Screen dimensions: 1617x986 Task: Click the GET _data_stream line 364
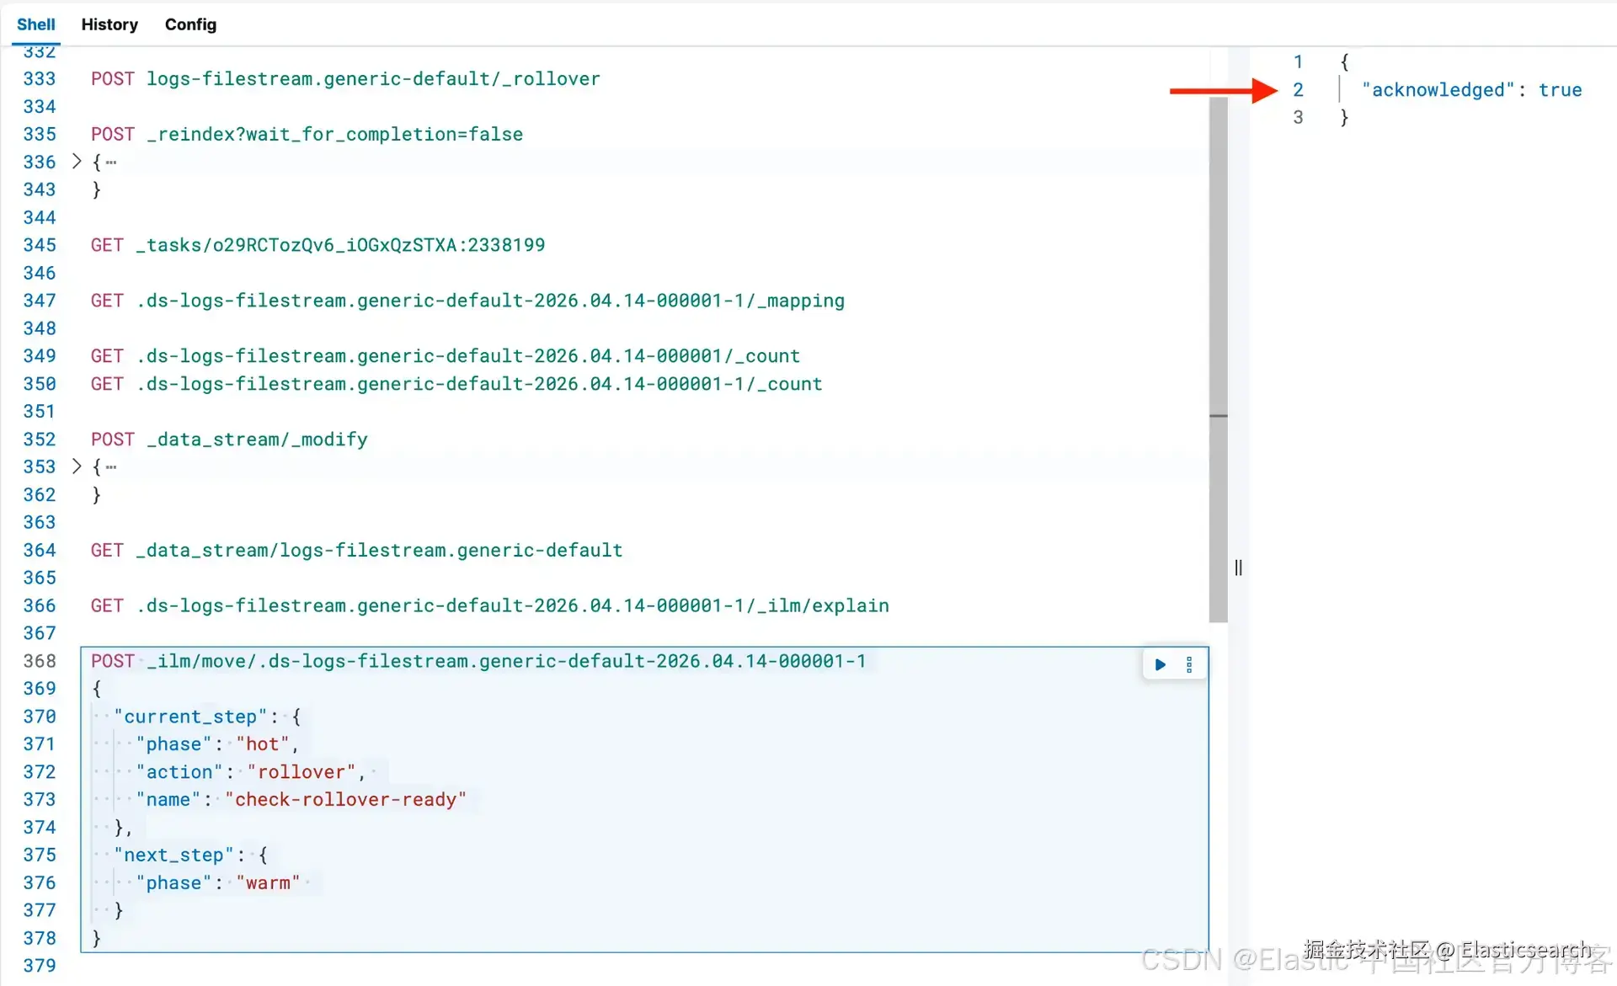356,550
